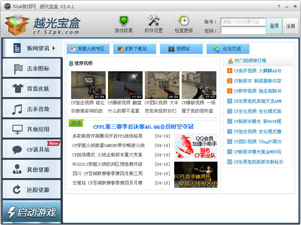The height and width of the screenshot is (225, 301).
Task: Open CF道具站 sidebar section
Action: [32, 149]
